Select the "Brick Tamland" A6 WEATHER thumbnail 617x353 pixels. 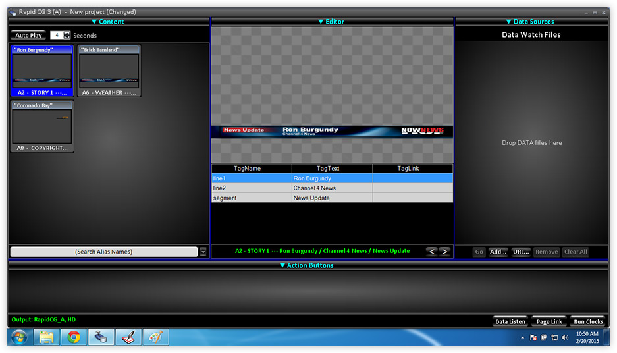pos(109,71)
